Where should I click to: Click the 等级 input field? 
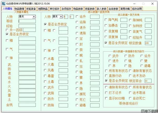point(27,21)
